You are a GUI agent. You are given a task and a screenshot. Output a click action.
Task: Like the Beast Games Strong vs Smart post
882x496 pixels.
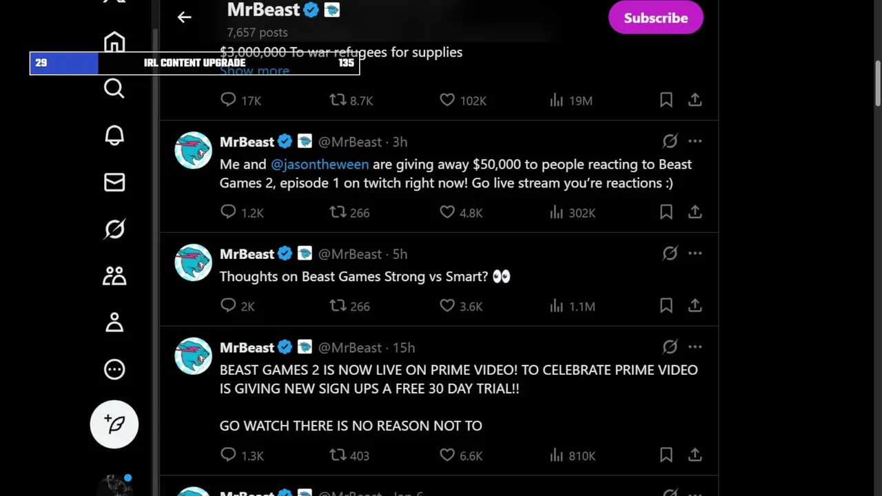(447, 306)
